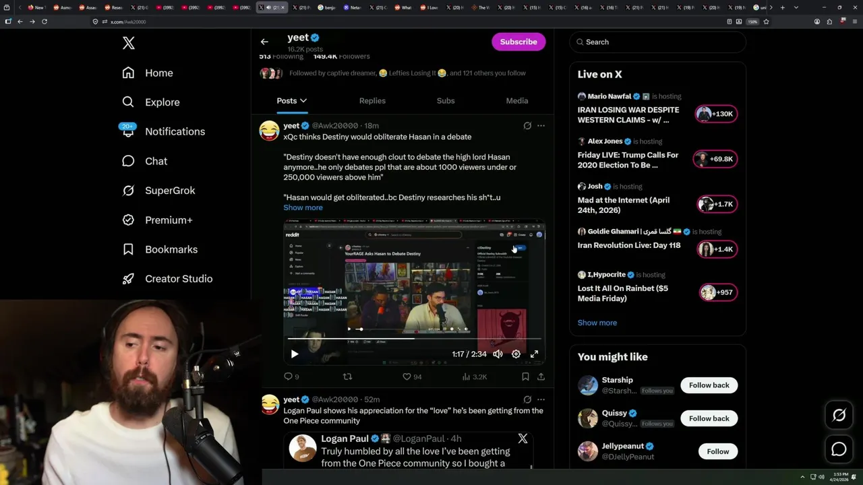Screen dimensions: 863x485
Task: Open Creator Studio
Action: (x=167, y=279)
